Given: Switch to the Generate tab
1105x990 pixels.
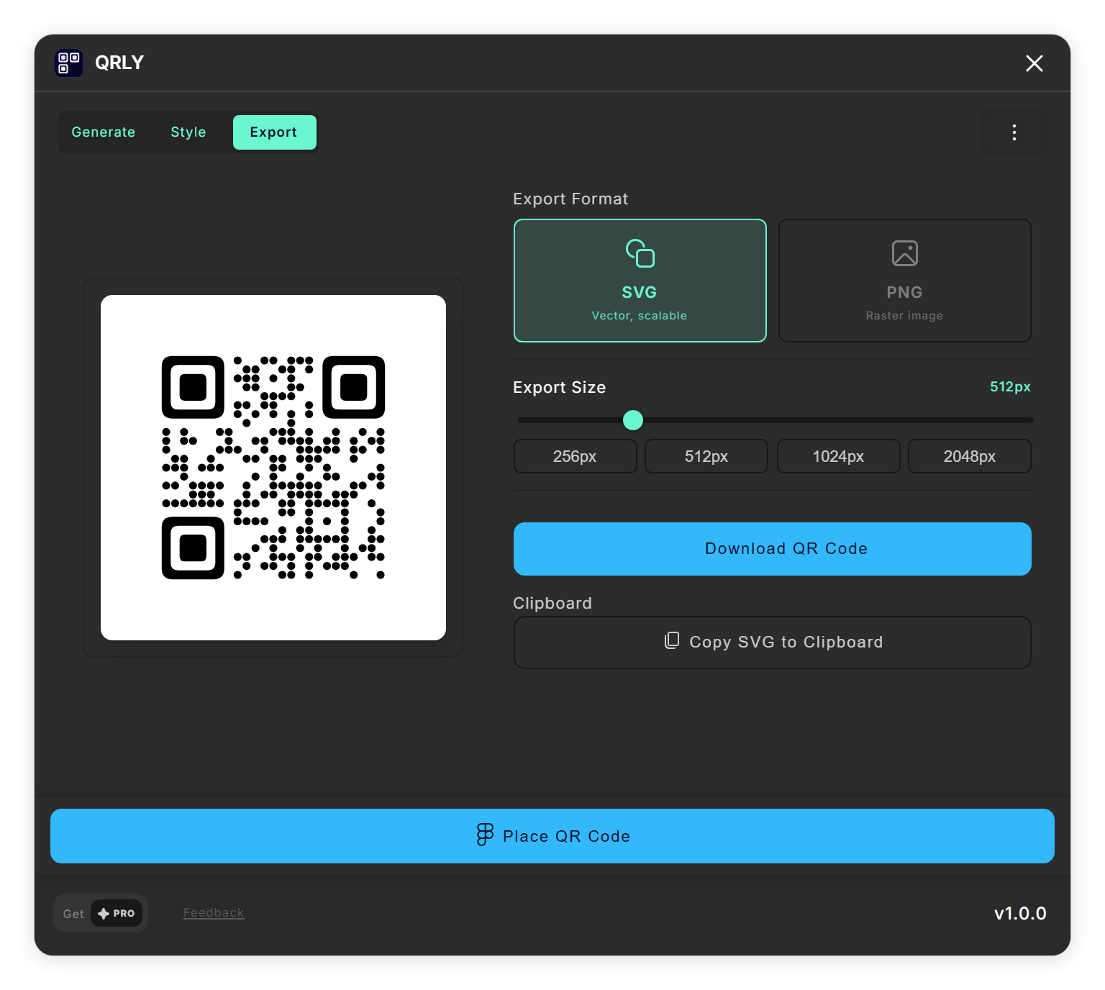Looking at the screenshot, I should [x=104, y=132].
